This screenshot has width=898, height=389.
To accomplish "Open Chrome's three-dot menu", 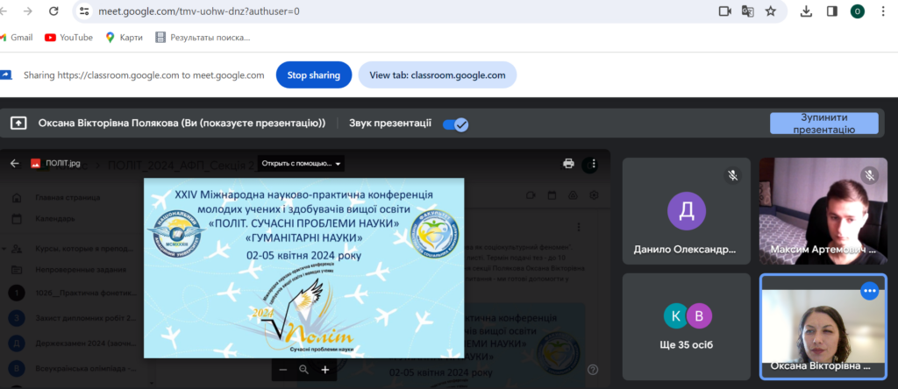I will coord(886,11).
